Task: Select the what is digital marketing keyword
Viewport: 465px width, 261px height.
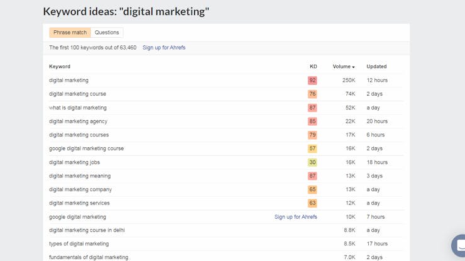Action: coord(78,108)
